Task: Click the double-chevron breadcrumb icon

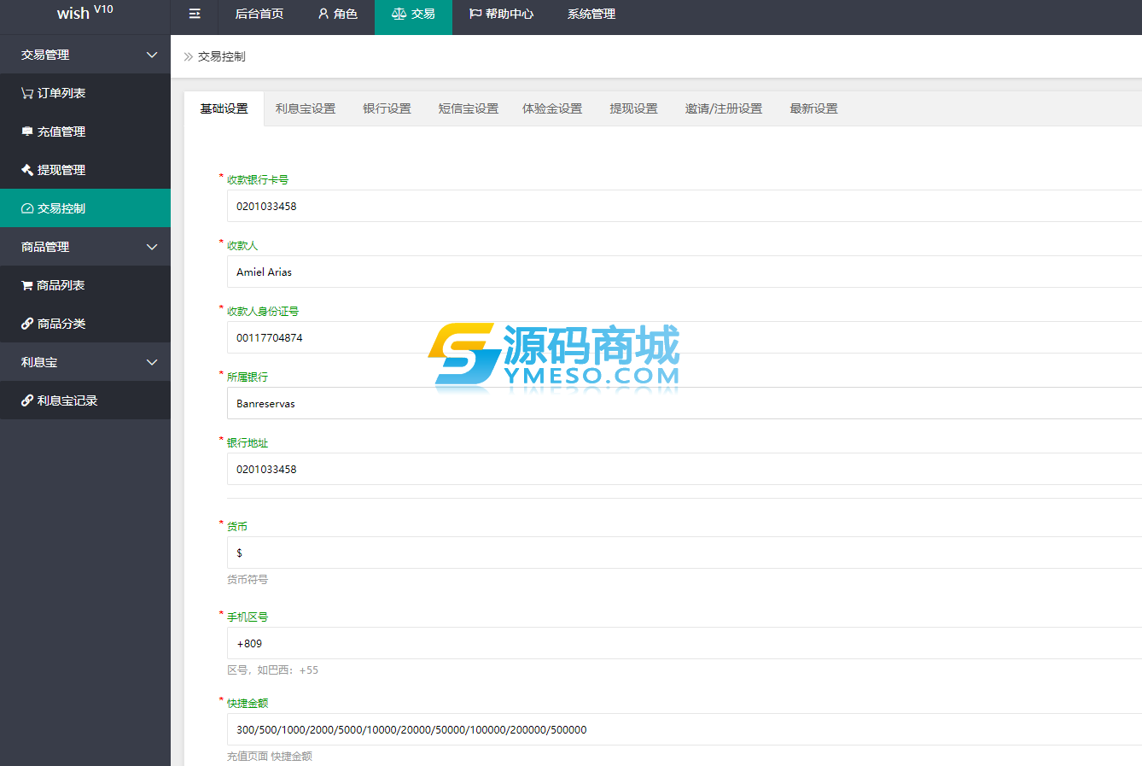Action: click(x=189, y=56)
